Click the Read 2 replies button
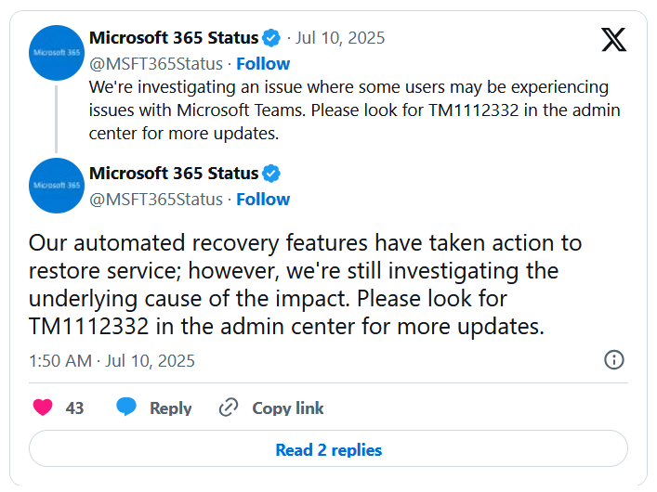The height and width of the screenshot is (492, 657). click(x=329, y=449)
